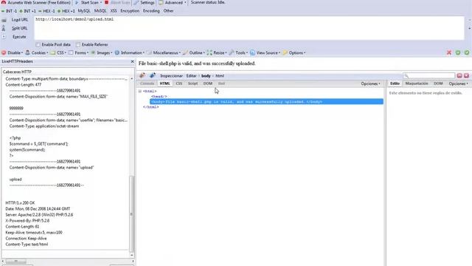
Task: Open the Start Scan dropdown arrow
Action: coord(101,2)
